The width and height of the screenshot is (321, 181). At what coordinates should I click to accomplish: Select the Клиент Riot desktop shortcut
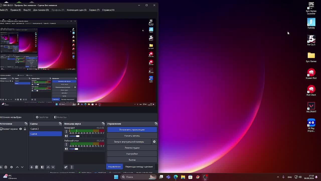point(311,74)
